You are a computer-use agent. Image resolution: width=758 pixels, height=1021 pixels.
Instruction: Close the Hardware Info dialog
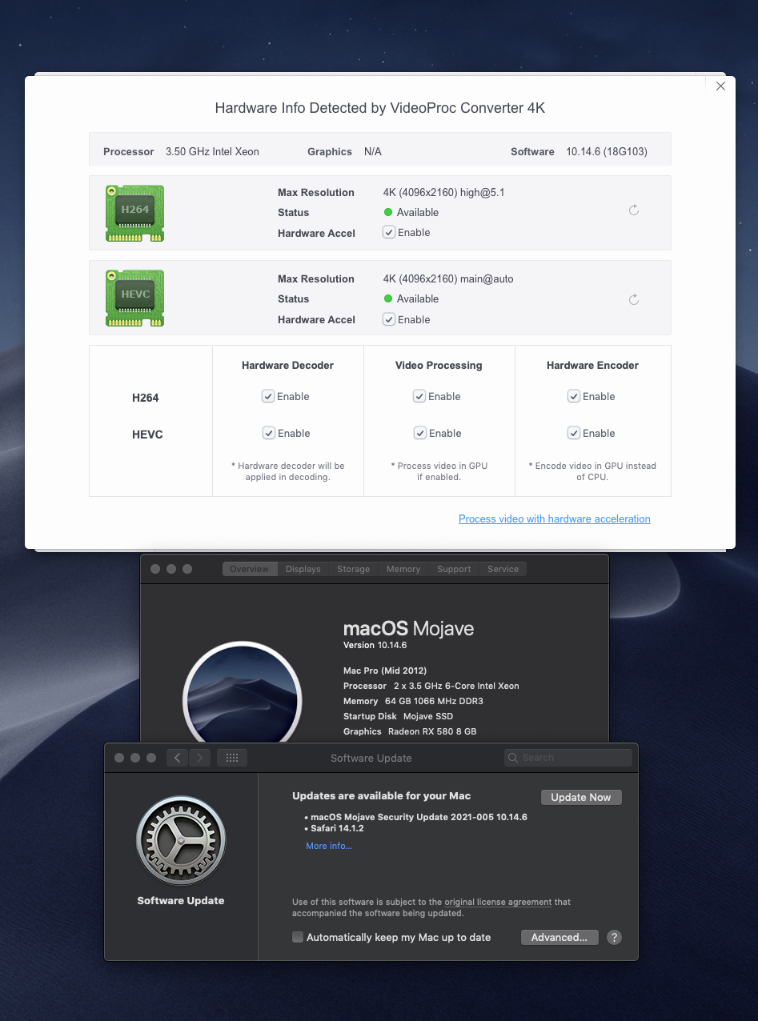(720, 86)
